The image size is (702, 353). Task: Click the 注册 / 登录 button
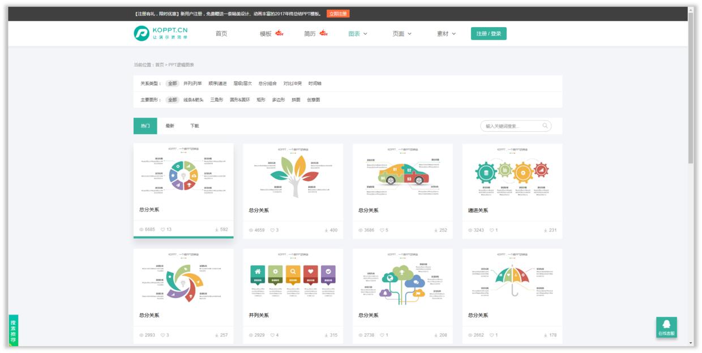tap(489, 33)
